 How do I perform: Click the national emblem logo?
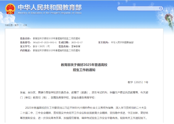point(10,9)
